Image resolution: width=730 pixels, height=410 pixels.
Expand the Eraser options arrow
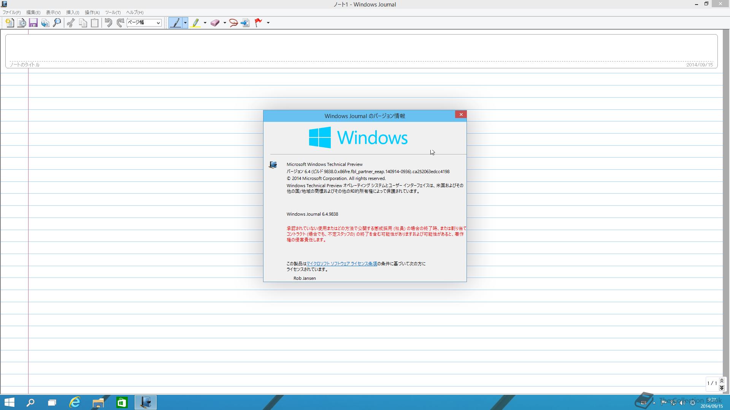225,23
